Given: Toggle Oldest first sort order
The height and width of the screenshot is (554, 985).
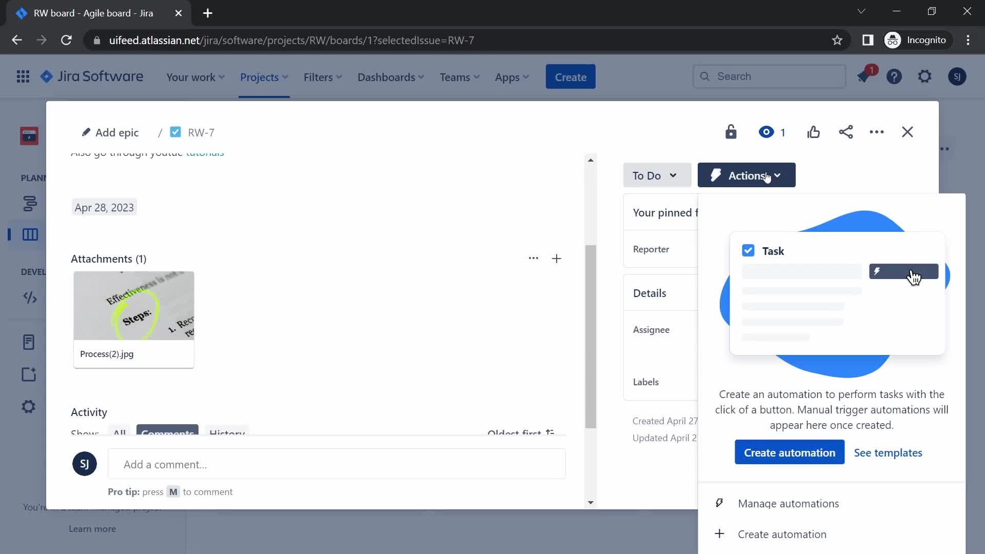Looking at the screenshot, I should 521,431.
